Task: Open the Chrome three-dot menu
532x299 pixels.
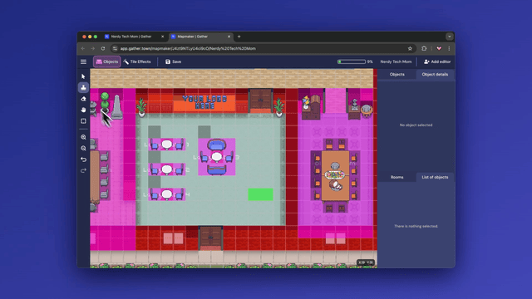Action: [x=449, y=48]
